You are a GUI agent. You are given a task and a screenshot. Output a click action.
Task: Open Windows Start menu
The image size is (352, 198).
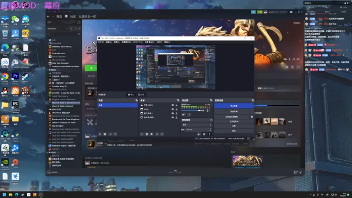(4, 194)
